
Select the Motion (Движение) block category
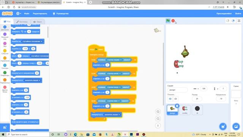[x=5, y=28]
